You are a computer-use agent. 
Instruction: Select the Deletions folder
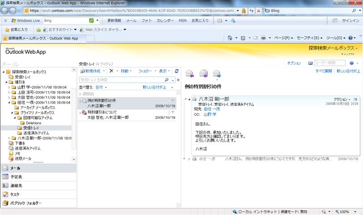33,123
